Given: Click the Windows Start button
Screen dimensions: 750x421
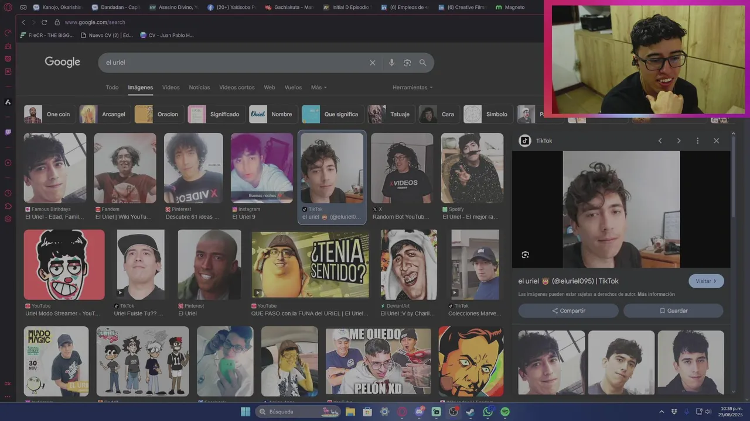Looking at the screenshot, I should click(246, 412).
